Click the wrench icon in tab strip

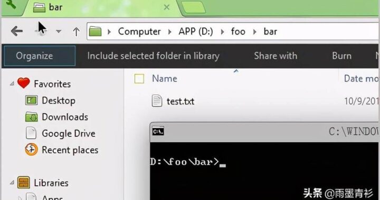point(11,4)
